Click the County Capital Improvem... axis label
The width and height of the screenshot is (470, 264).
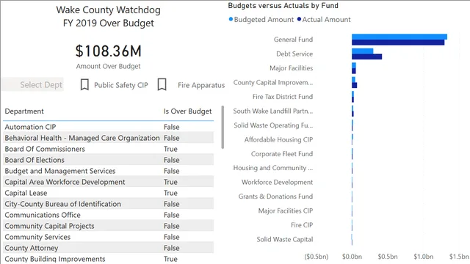[x=273, y=83]
